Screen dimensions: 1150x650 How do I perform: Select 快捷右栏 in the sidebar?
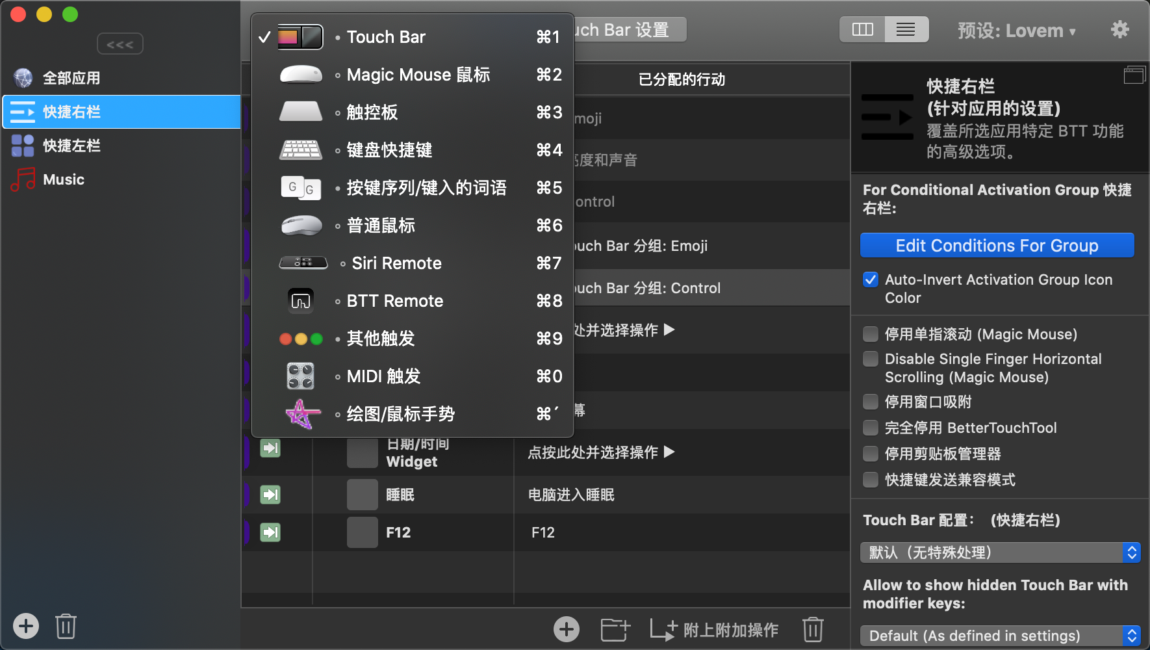tap(121, 112)
